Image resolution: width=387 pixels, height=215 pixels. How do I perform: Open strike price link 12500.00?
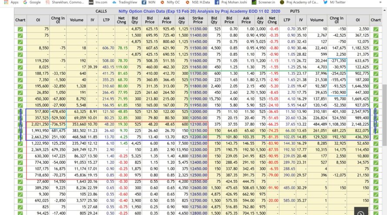[x=198, y=175]
